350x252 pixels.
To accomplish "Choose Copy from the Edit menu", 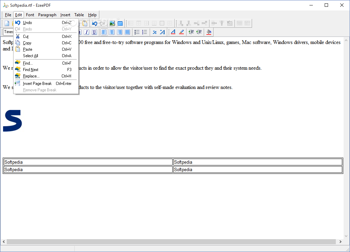I will coord(46,43).
